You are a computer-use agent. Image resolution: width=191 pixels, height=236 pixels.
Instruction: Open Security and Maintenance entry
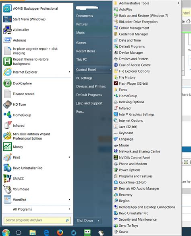tap(138, 219)
